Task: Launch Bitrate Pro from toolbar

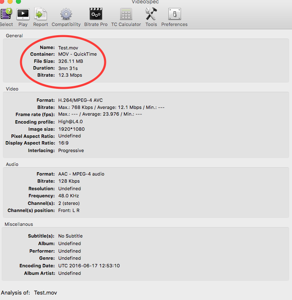Action: (96, 14)
